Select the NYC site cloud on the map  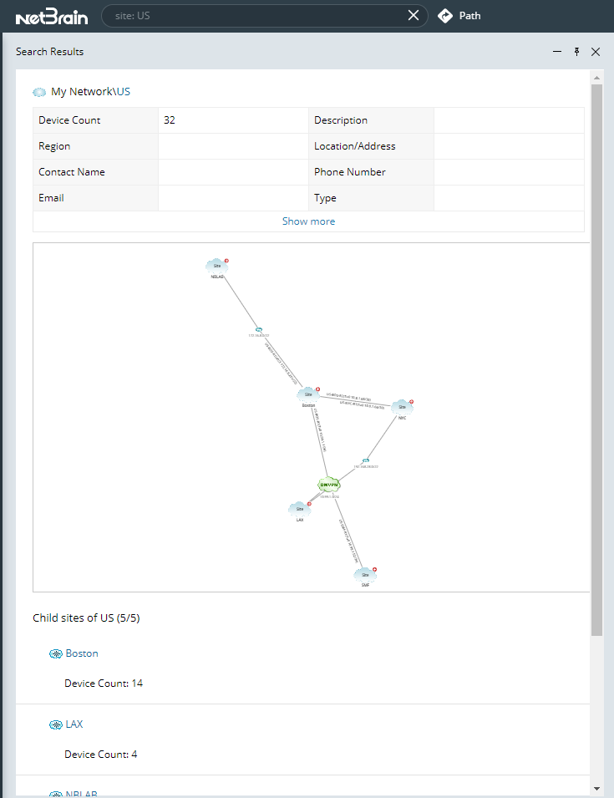click(x=401, y=406)
